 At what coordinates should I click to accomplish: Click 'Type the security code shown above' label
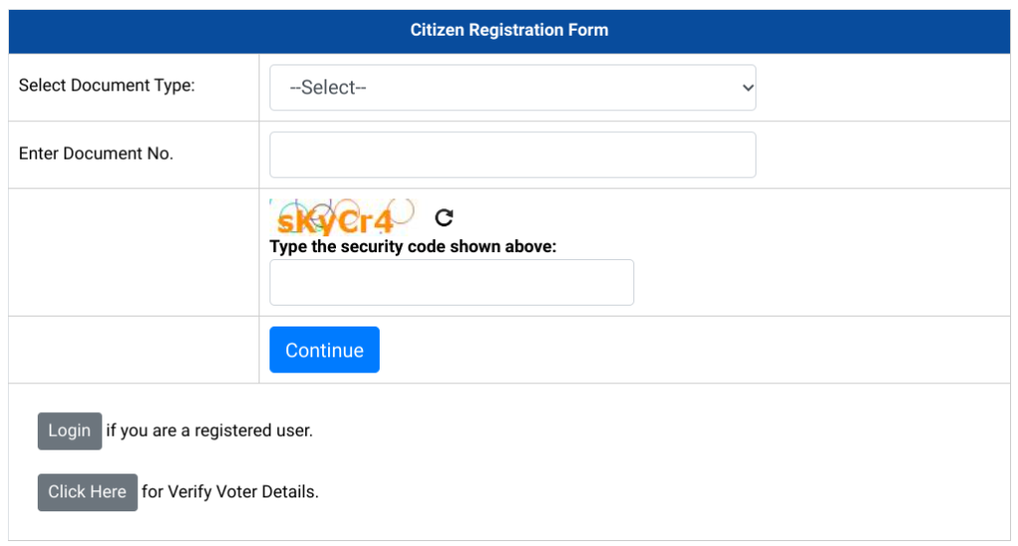pyautogui.click(x=413, y=246)
